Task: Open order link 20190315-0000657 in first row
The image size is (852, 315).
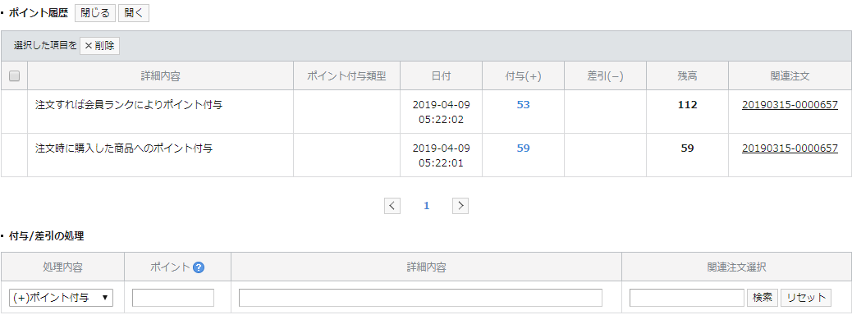Action: [790, 105]
